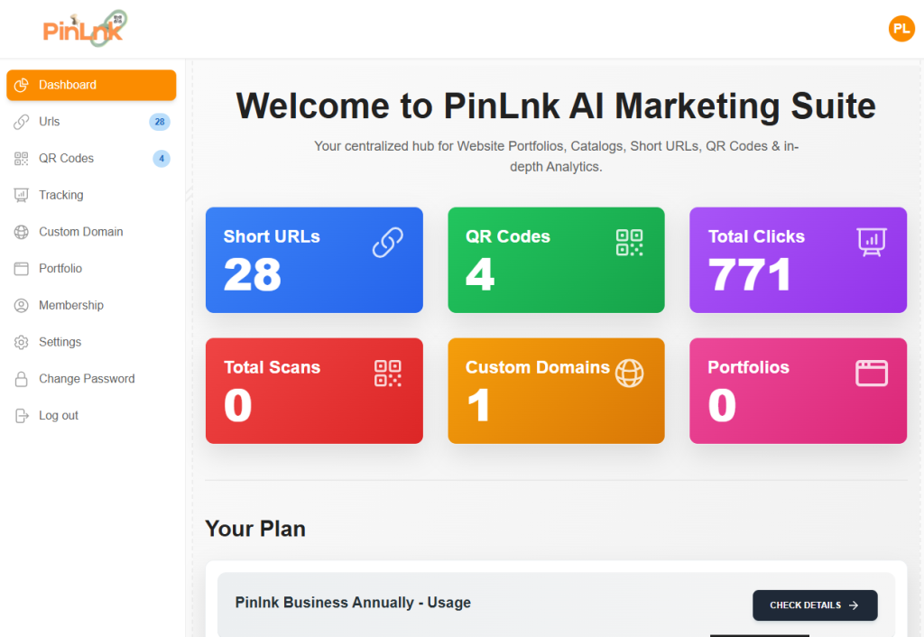Navigate to Membership section

pos(91,305)
